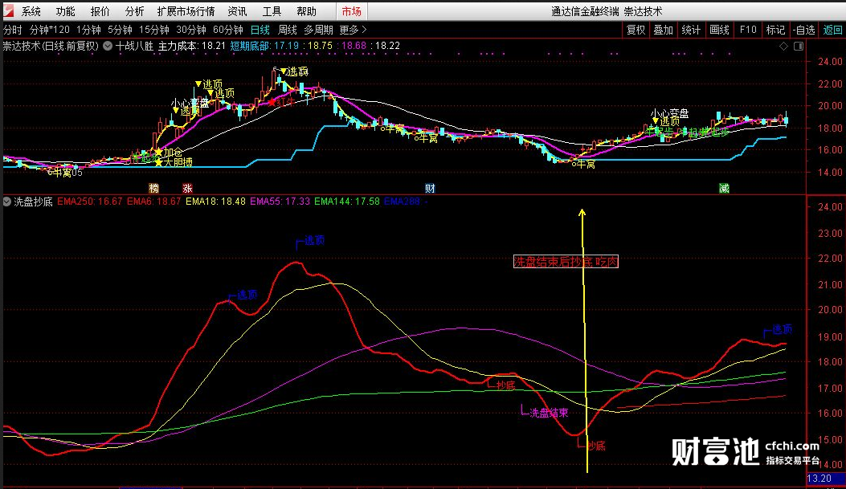Image resolution: width=846 pixels, height=489 pixels.
Task: Click the EMA250: 16.67 readout
Action: [x=89, y=202]
